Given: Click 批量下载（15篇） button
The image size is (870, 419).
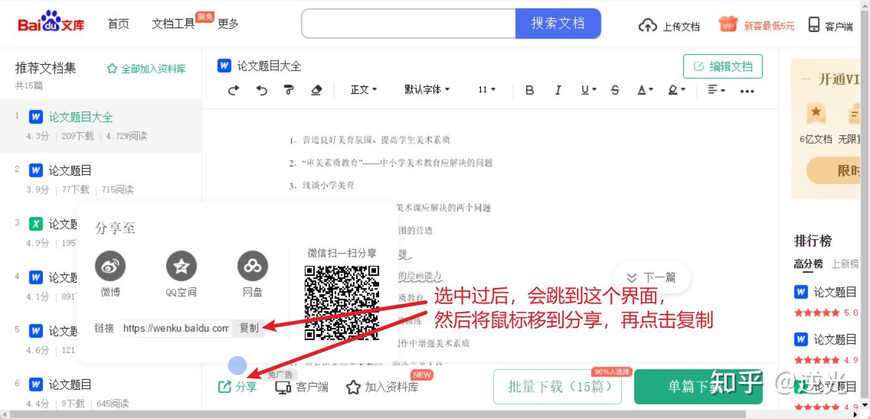Looking at the screenshot, I should 558,387.
